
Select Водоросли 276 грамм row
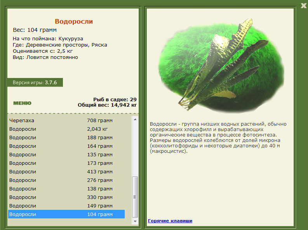coord(66,180)
